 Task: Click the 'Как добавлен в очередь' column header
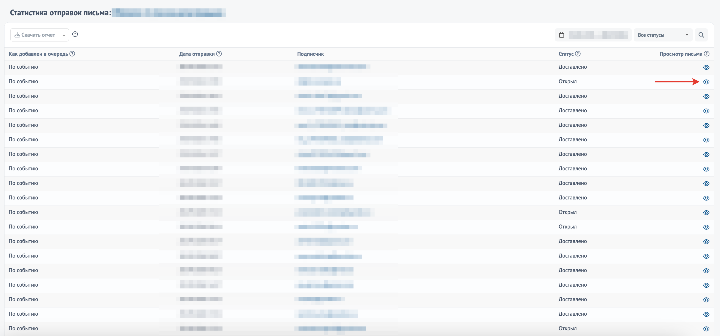[x=38, y=54]
